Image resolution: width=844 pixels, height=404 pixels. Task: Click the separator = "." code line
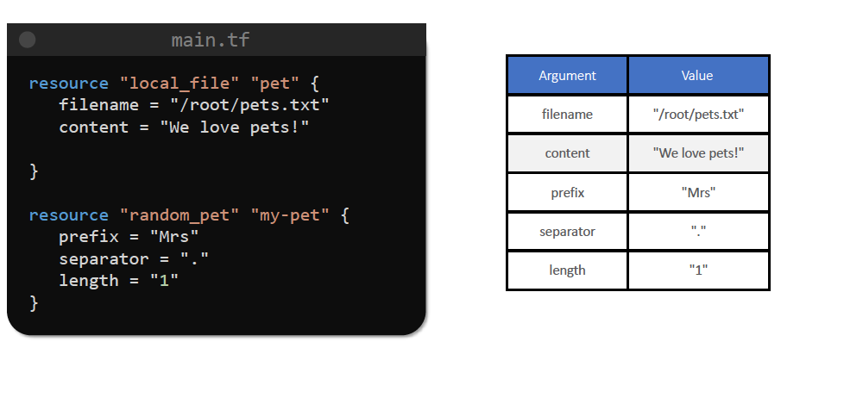[134, 258]
